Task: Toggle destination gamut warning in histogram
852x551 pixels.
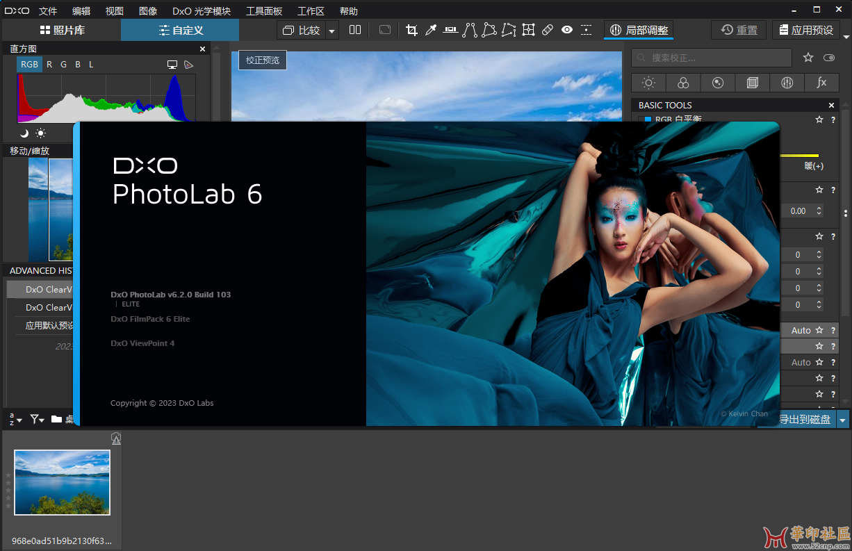Action: click(x=188, y=65)
